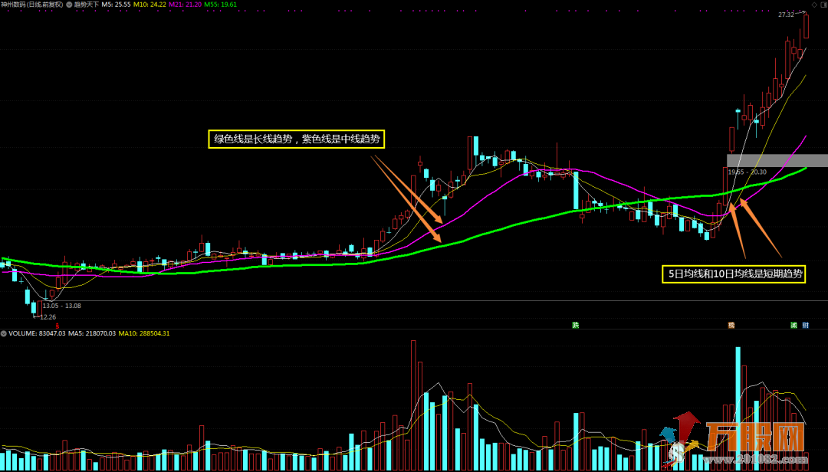Click the 27.32 high price label
Image resolution: width=828 pixels, height=472 pixels.
pyautogui.click(x=787, y=15)
